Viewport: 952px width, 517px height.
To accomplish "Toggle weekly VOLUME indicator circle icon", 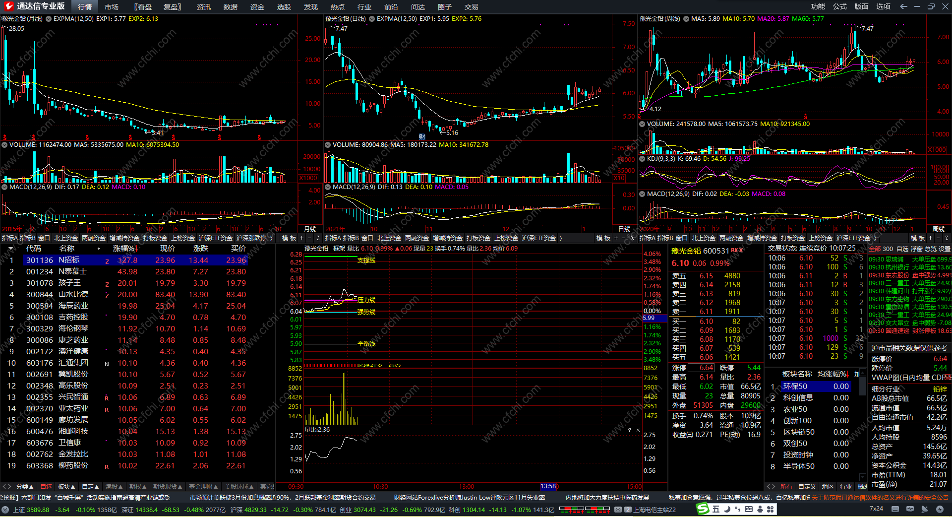I will [x=642, y=124].
